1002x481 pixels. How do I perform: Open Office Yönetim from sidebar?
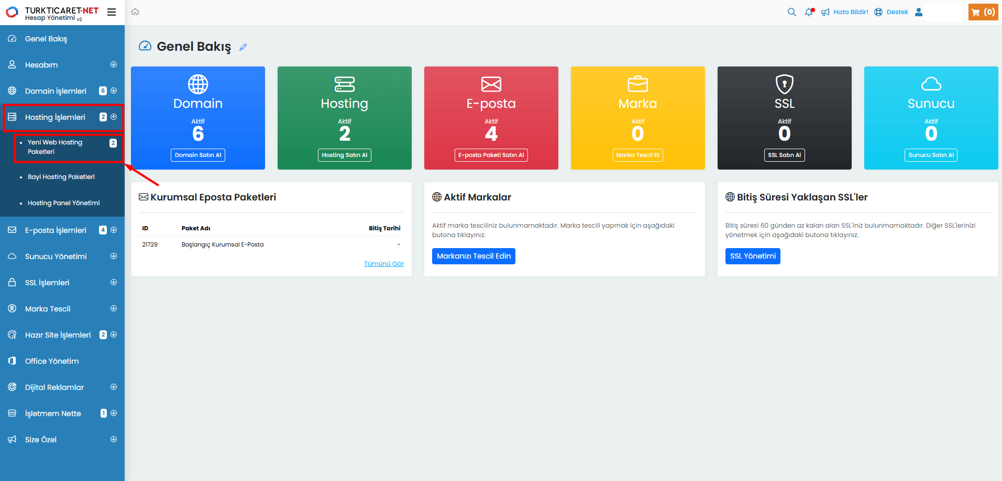point(52,361)
